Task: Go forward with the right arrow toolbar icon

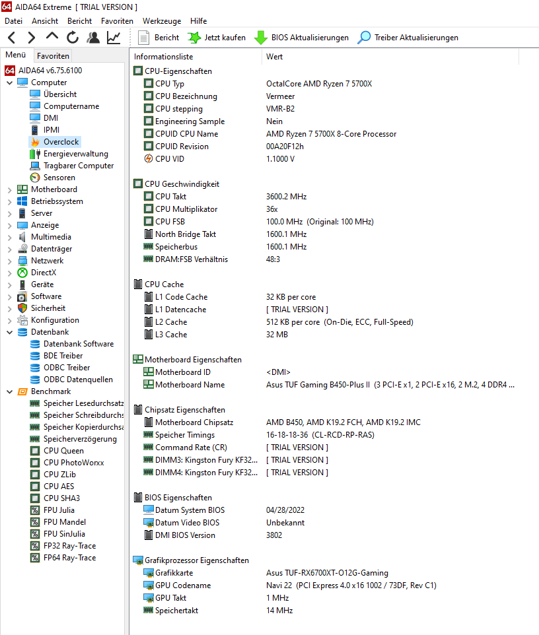Action: 31,38
